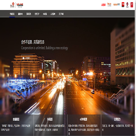Click the 10010 service logo
The width and height of the screenshot is (136, 136).
coord(116,5)
